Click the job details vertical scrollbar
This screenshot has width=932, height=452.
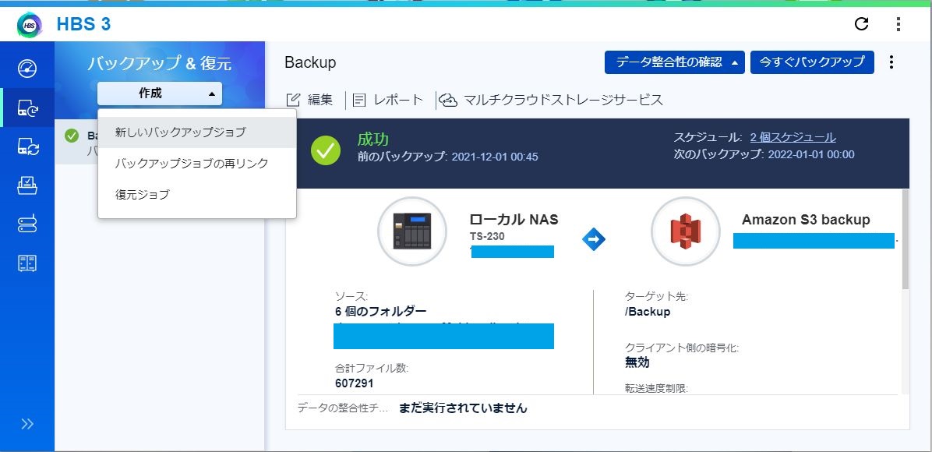906,240
